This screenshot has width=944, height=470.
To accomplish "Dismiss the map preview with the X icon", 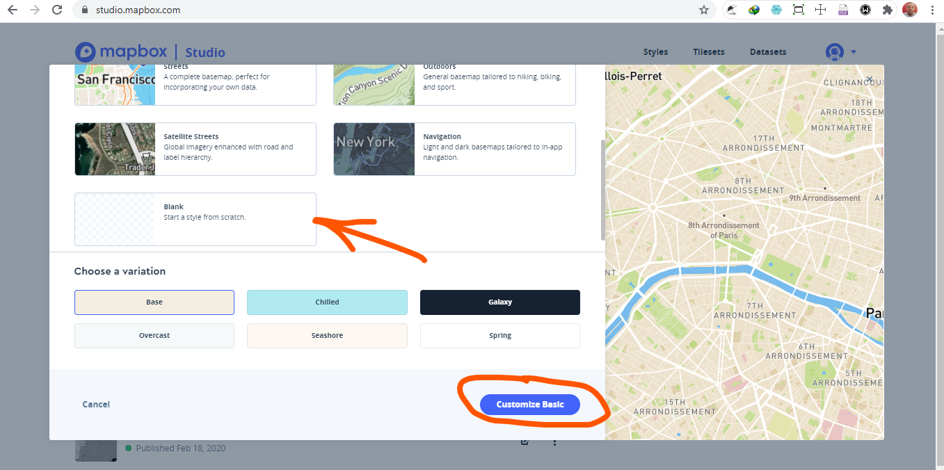I will (x=870, y=77).
